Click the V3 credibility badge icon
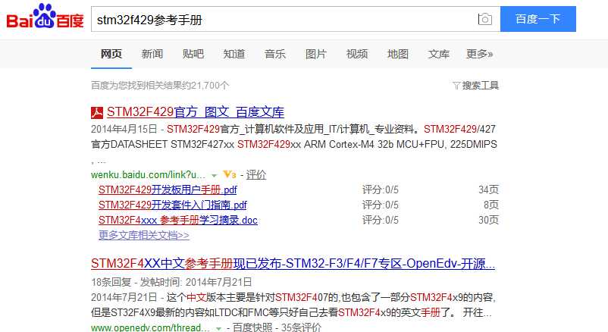 230,174
